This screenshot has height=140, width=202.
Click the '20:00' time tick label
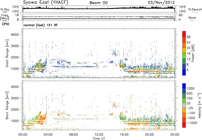click(x=149, y=135)
